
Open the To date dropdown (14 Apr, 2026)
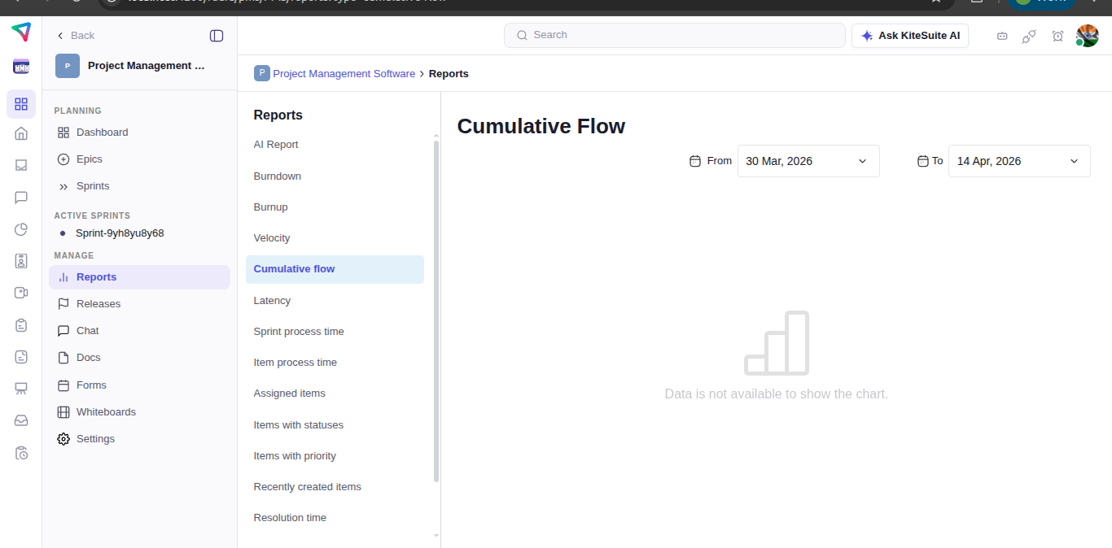point(1019,161)
